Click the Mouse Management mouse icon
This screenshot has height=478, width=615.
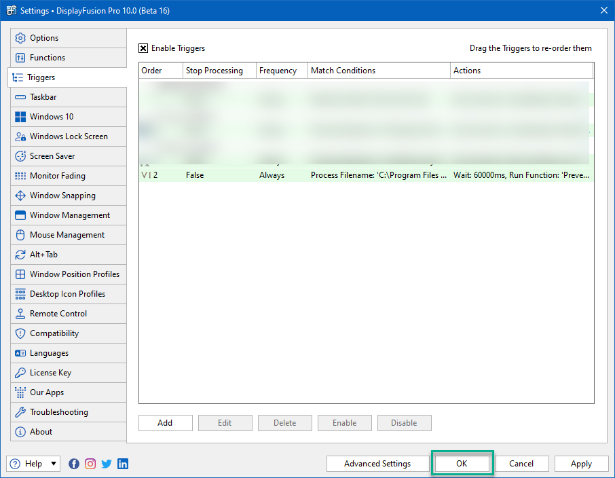click(x=20, y=235)
